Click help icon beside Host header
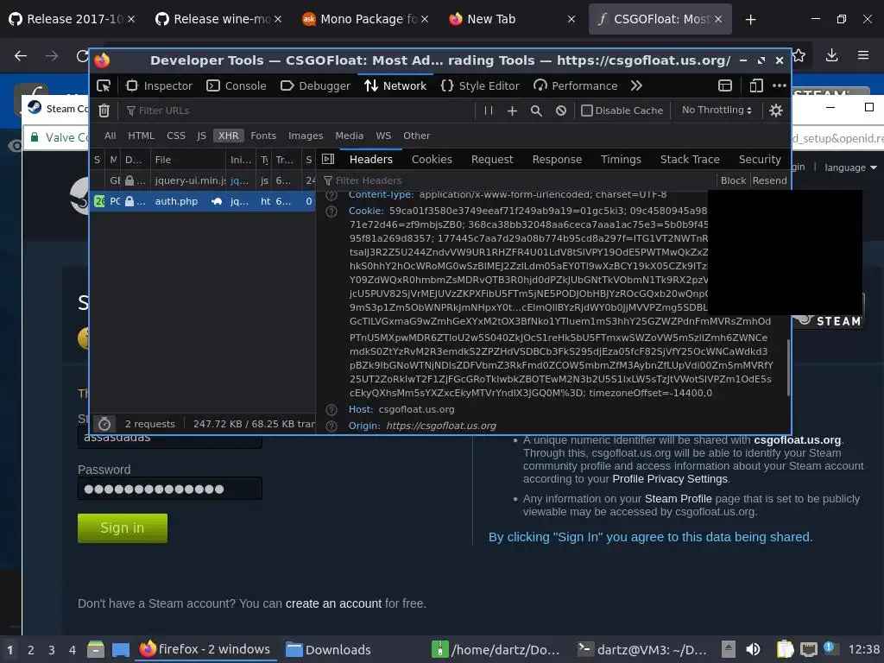884x663 pixels. (x=331, y=410)
